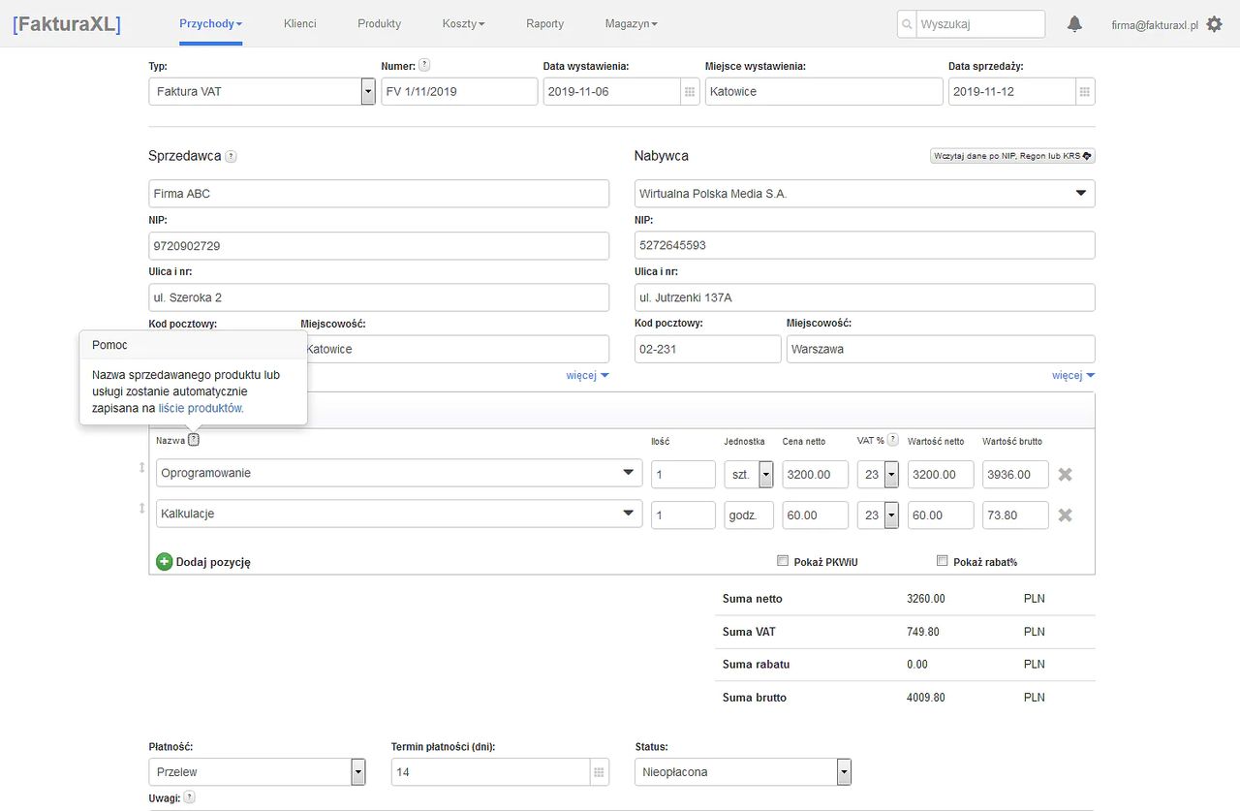Delete the Oprogramowanie row with X icon

[x=1065, y=475]
